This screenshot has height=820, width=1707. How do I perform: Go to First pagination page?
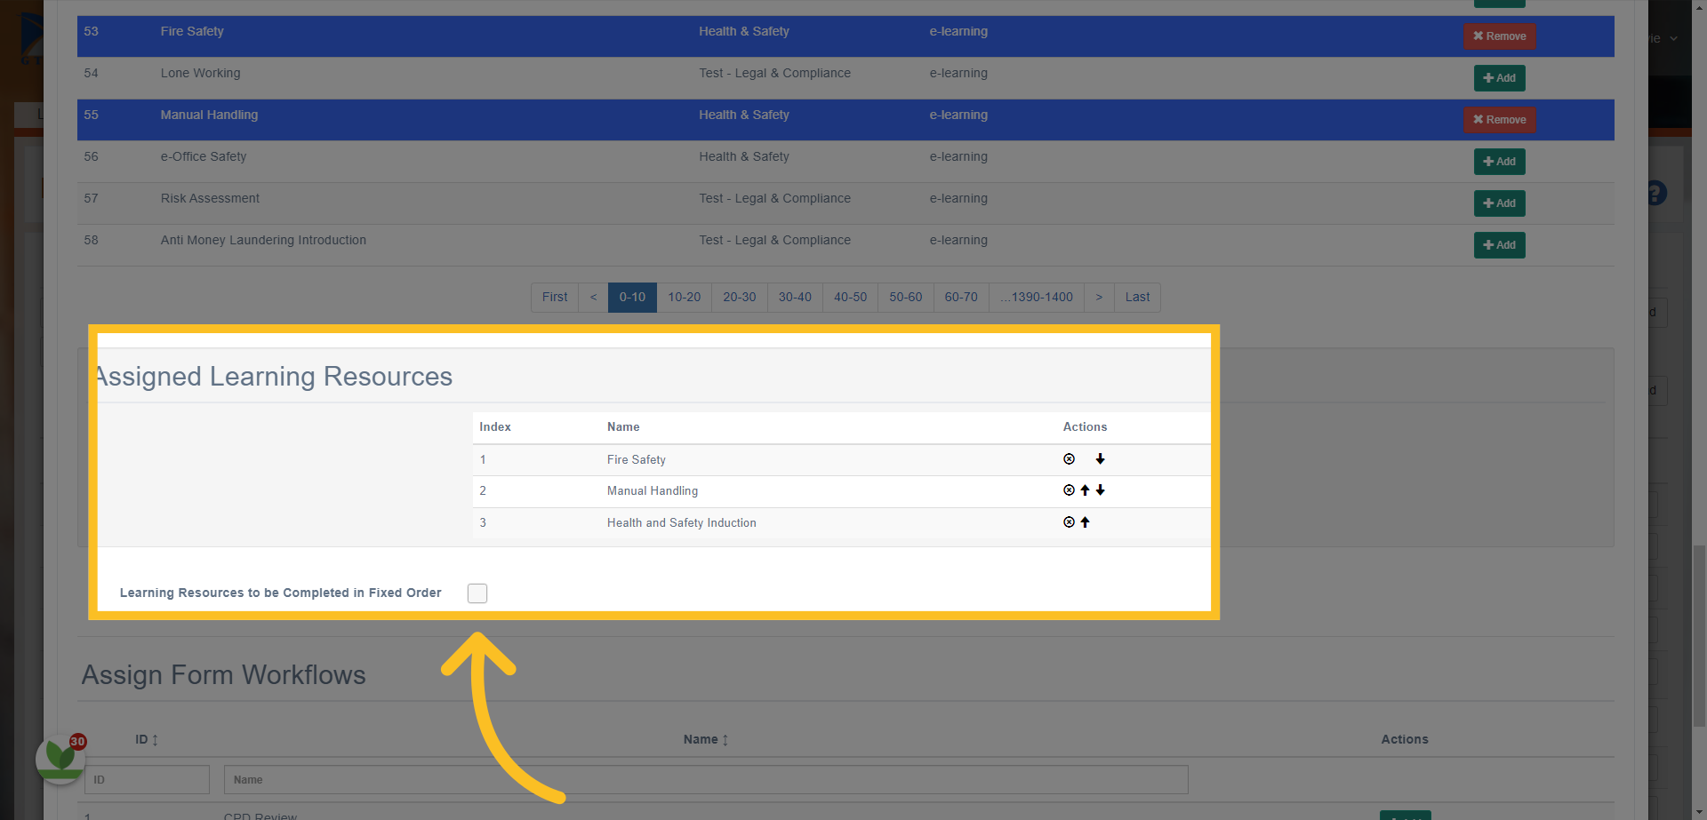555,298
